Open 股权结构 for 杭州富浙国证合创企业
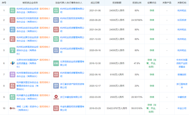 [x=45, y=82]
